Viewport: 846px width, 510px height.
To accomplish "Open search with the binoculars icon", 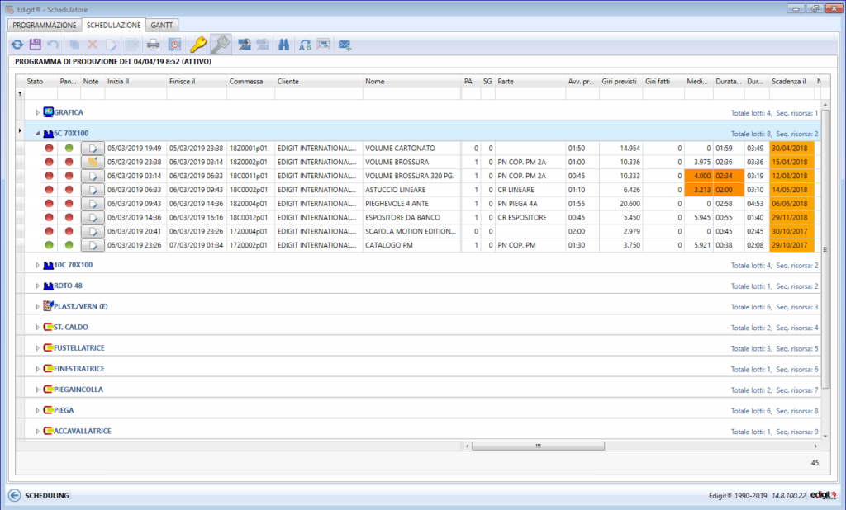I will 283,45.
